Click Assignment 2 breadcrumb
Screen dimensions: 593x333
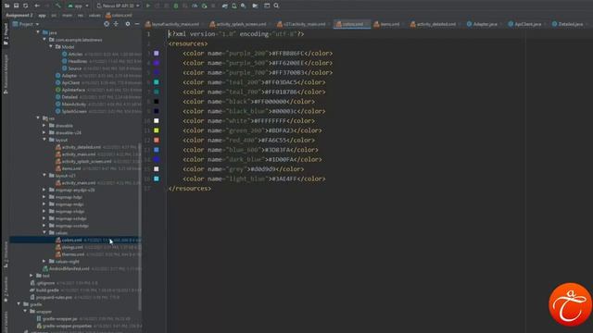(19, 15)
